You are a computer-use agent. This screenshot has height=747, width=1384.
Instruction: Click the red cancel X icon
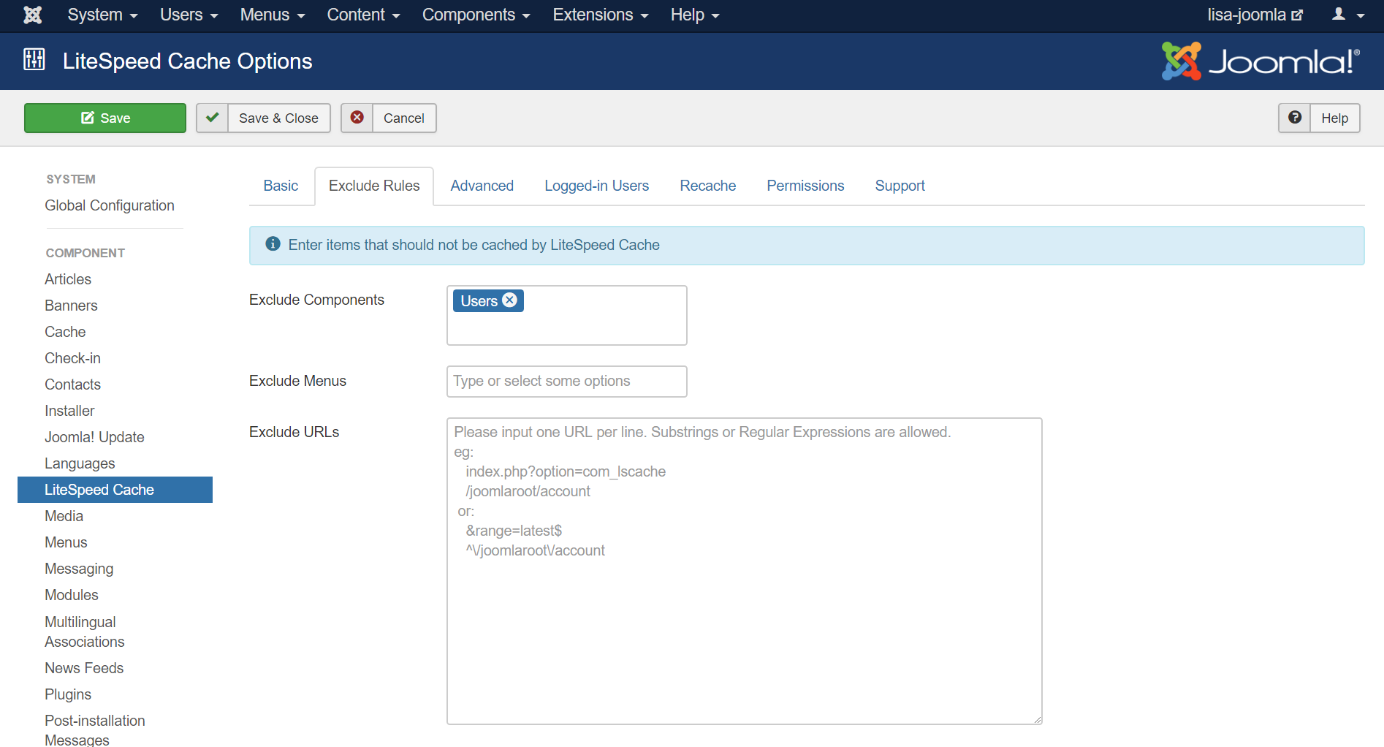(357, 118)
